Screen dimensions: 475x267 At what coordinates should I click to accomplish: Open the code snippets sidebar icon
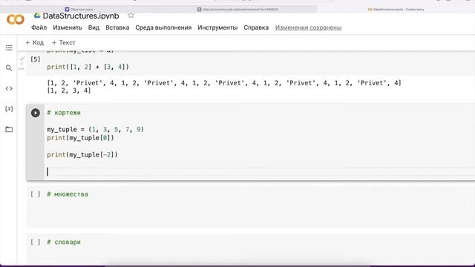[x=9, y=88]
